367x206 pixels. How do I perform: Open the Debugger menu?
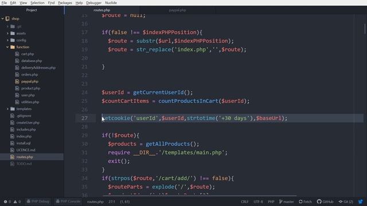click(94, 3)
